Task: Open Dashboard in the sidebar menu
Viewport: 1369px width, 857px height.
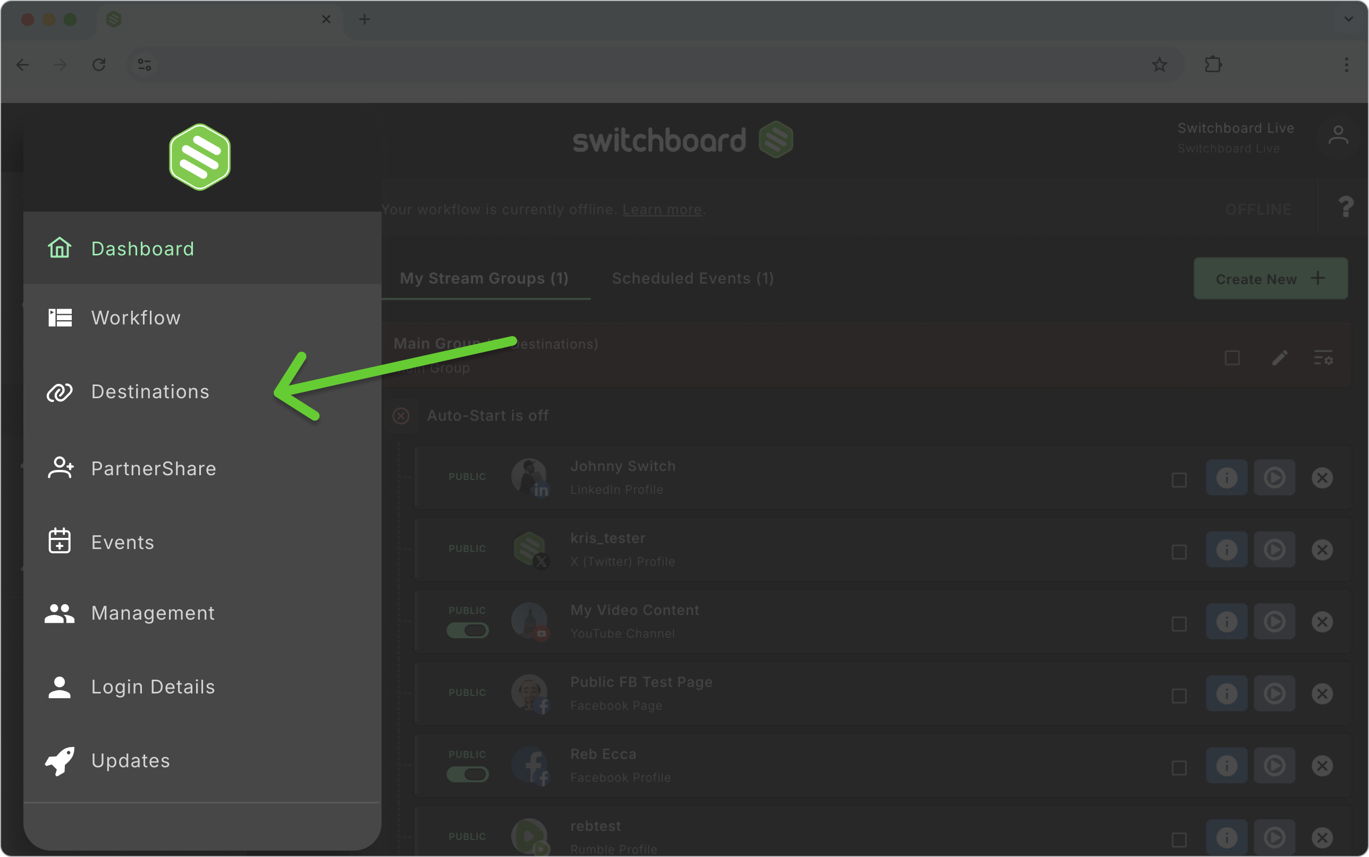Action: click(x=202, y=248)
